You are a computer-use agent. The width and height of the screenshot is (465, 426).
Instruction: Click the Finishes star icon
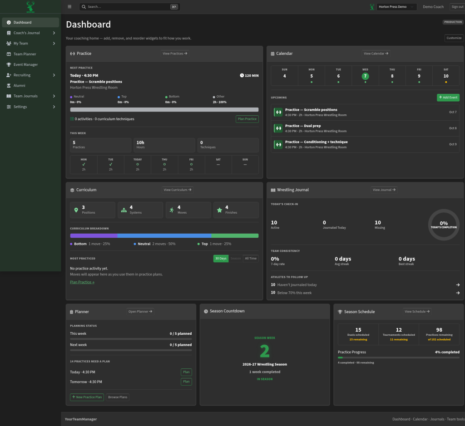219,210
